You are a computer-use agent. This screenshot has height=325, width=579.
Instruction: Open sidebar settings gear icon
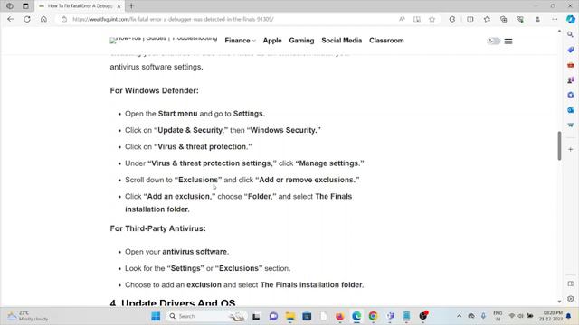571,299
